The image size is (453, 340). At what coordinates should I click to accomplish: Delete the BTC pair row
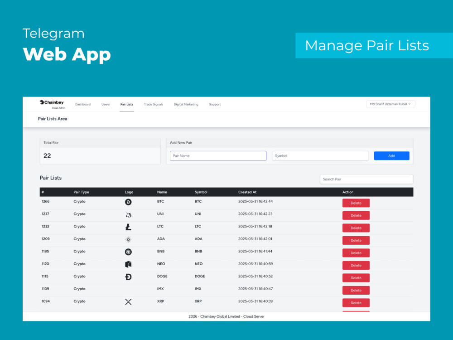[x=356, y=203]
